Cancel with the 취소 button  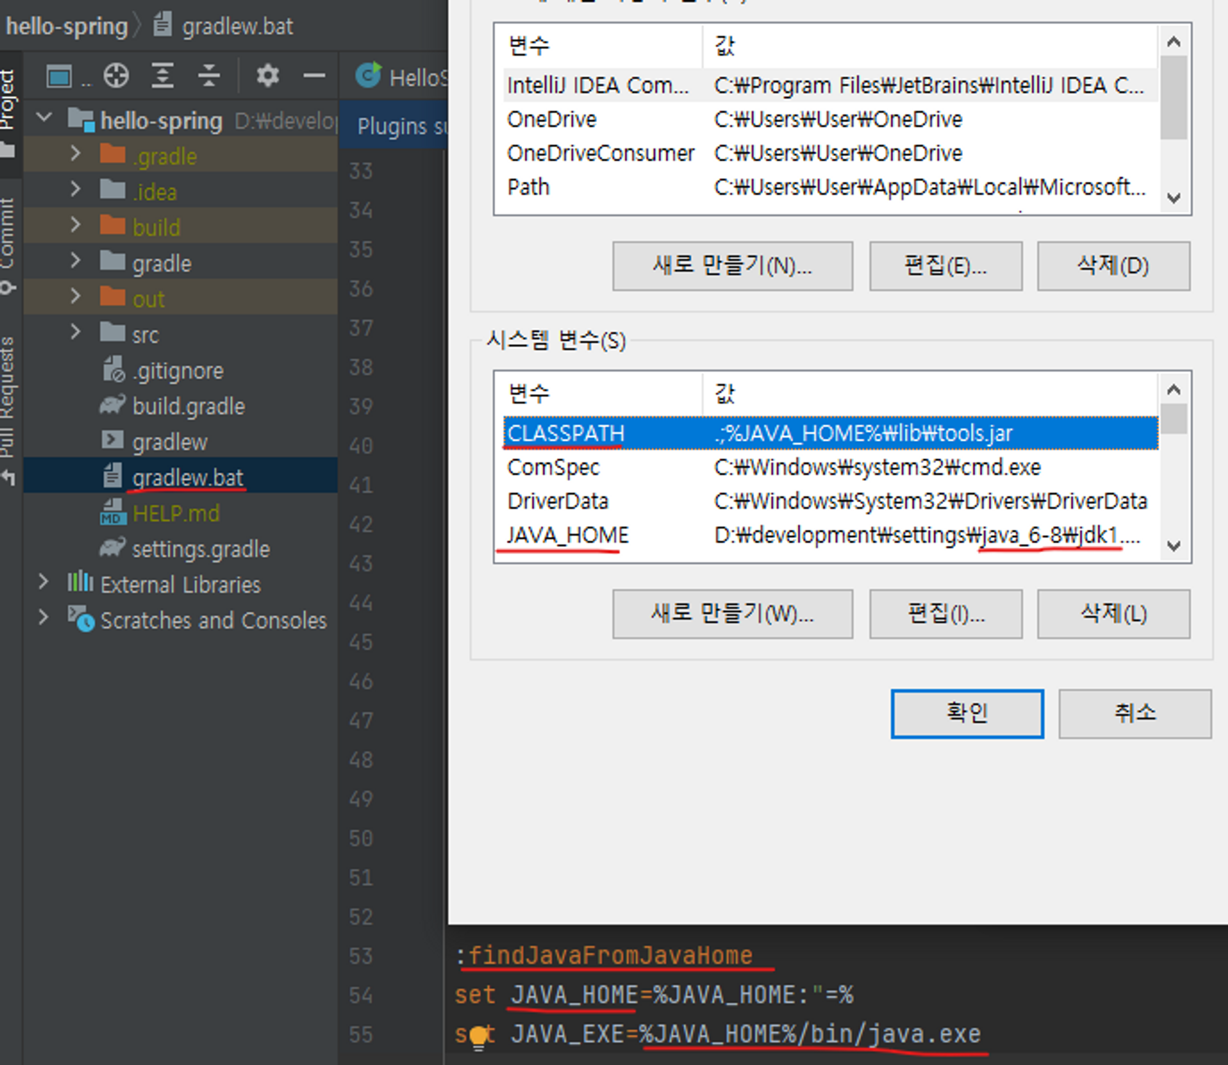tap(1135, 713)
